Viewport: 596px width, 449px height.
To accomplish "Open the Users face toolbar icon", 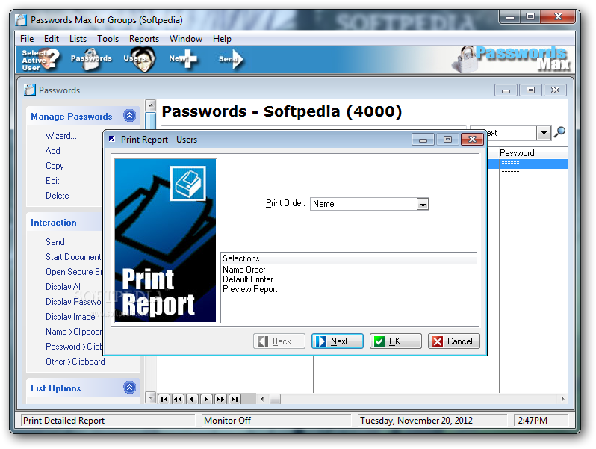I will [x=140, y=59].
